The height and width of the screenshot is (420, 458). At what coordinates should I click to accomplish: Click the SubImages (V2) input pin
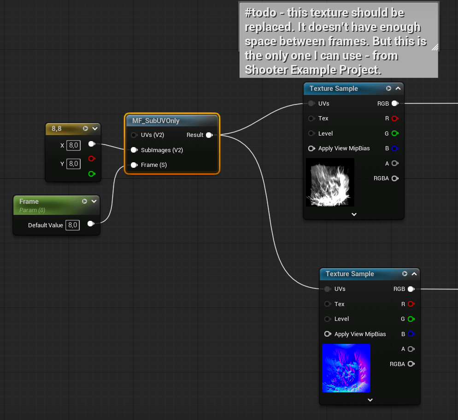pos(134,150)
